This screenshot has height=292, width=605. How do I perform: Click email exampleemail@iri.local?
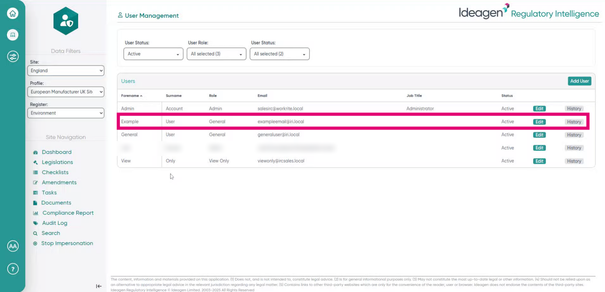tap(281, 122)
